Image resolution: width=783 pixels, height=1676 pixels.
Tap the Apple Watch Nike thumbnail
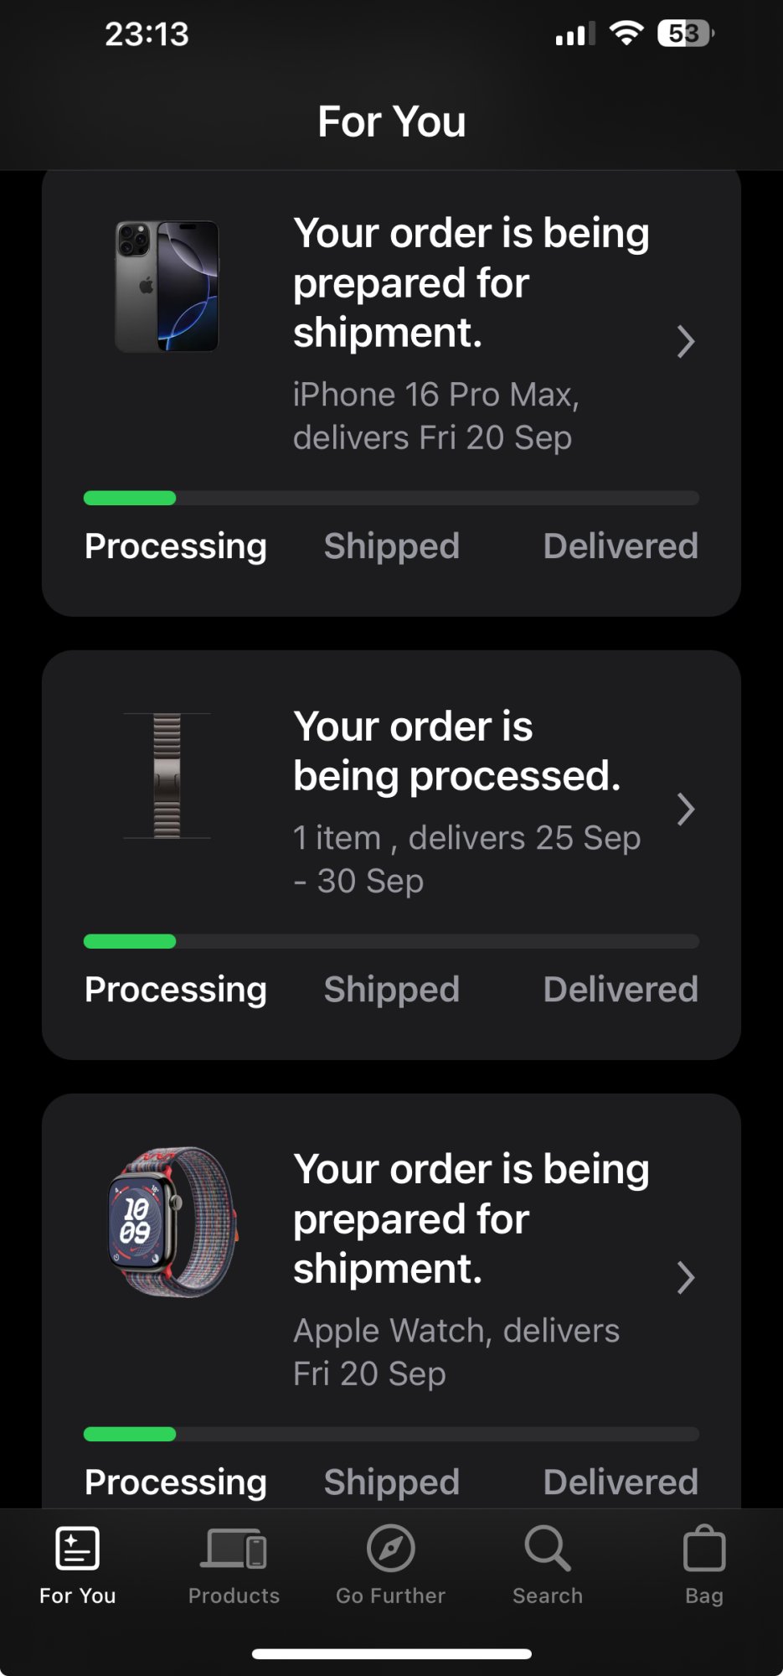pyautogui.click(x=172, y=1222)
